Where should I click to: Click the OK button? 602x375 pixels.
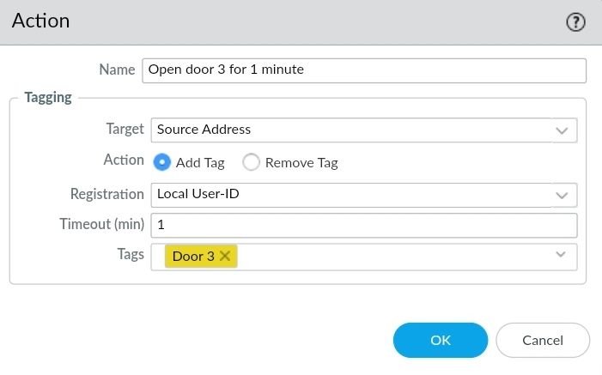coord(441,340)
